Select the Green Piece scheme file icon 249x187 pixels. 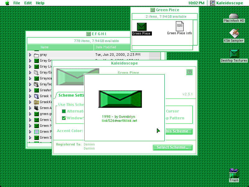click(x=142, y=27)
